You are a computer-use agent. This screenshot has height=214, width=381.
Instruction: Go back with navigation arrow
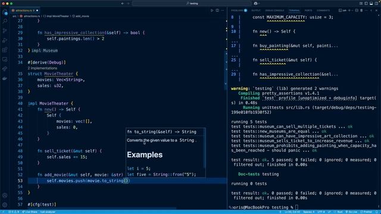[x=123, y=4]
